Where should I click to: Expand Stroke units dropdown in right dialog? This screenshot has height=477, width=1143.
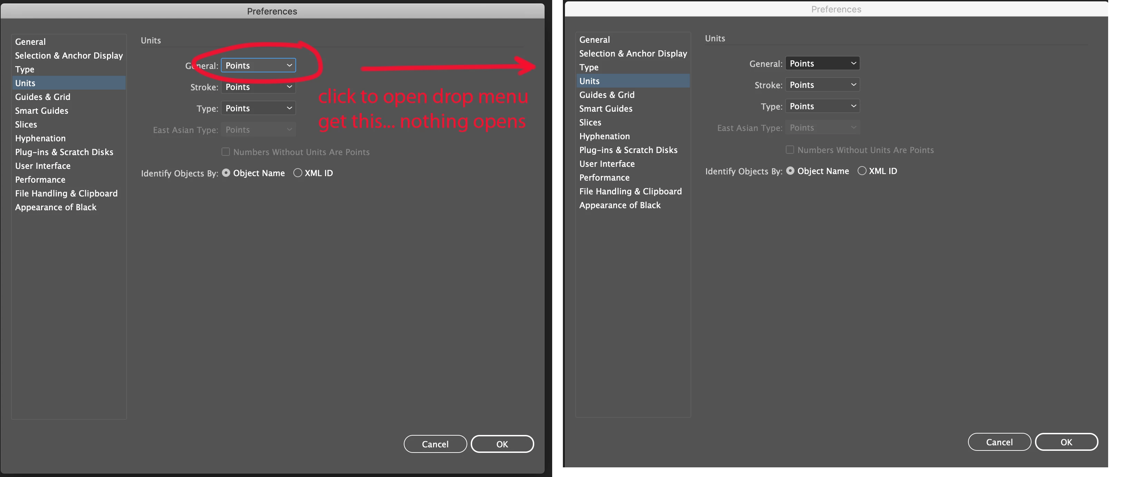pyautogui.click(x=822, y=85)
